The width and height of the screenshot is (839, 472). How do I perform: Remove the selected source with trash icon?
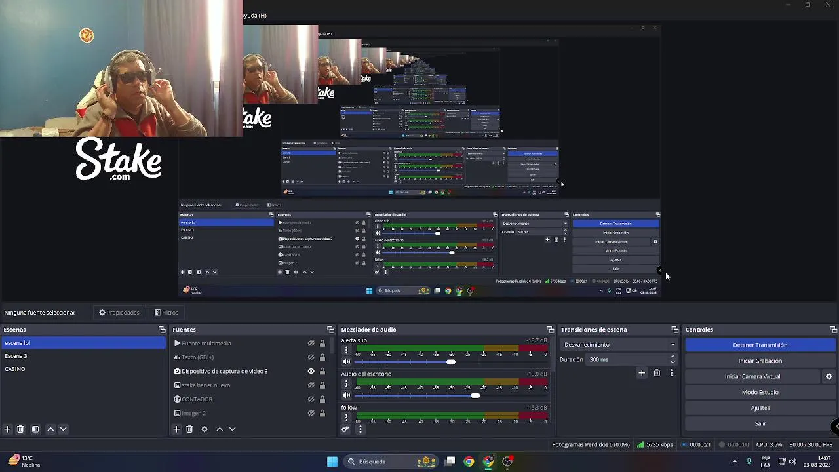click(189, 429)
